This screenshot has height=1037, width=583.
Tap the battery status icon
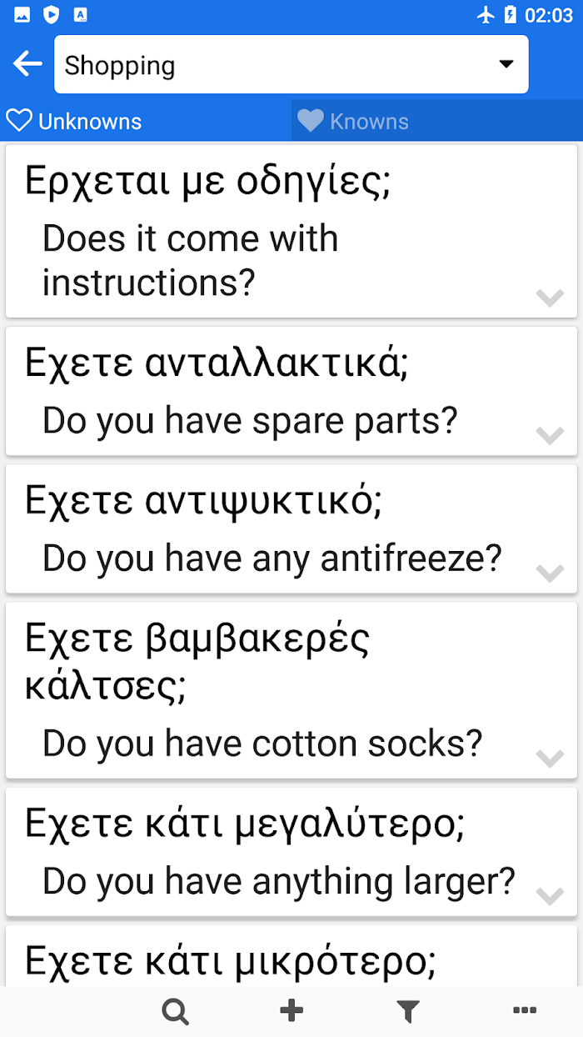click(x=511, y=14)
